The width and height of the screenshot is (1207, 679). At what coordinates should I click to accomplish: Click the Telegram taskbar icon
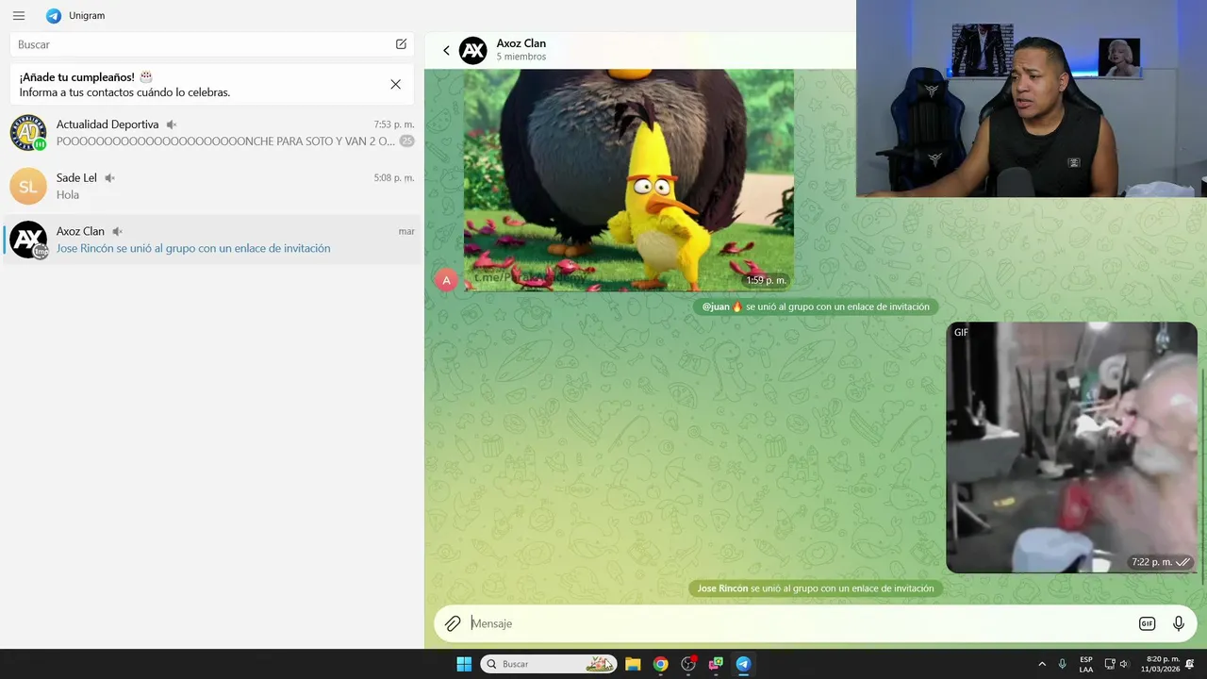743,664
